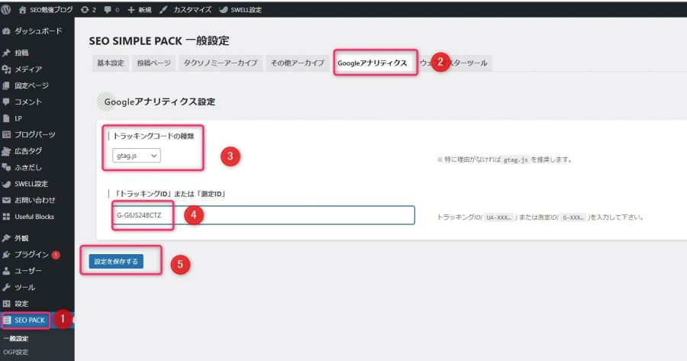Open the site home icon in admin bar
The width and height of the screenshot is (687, 361).
pos(23,10)
